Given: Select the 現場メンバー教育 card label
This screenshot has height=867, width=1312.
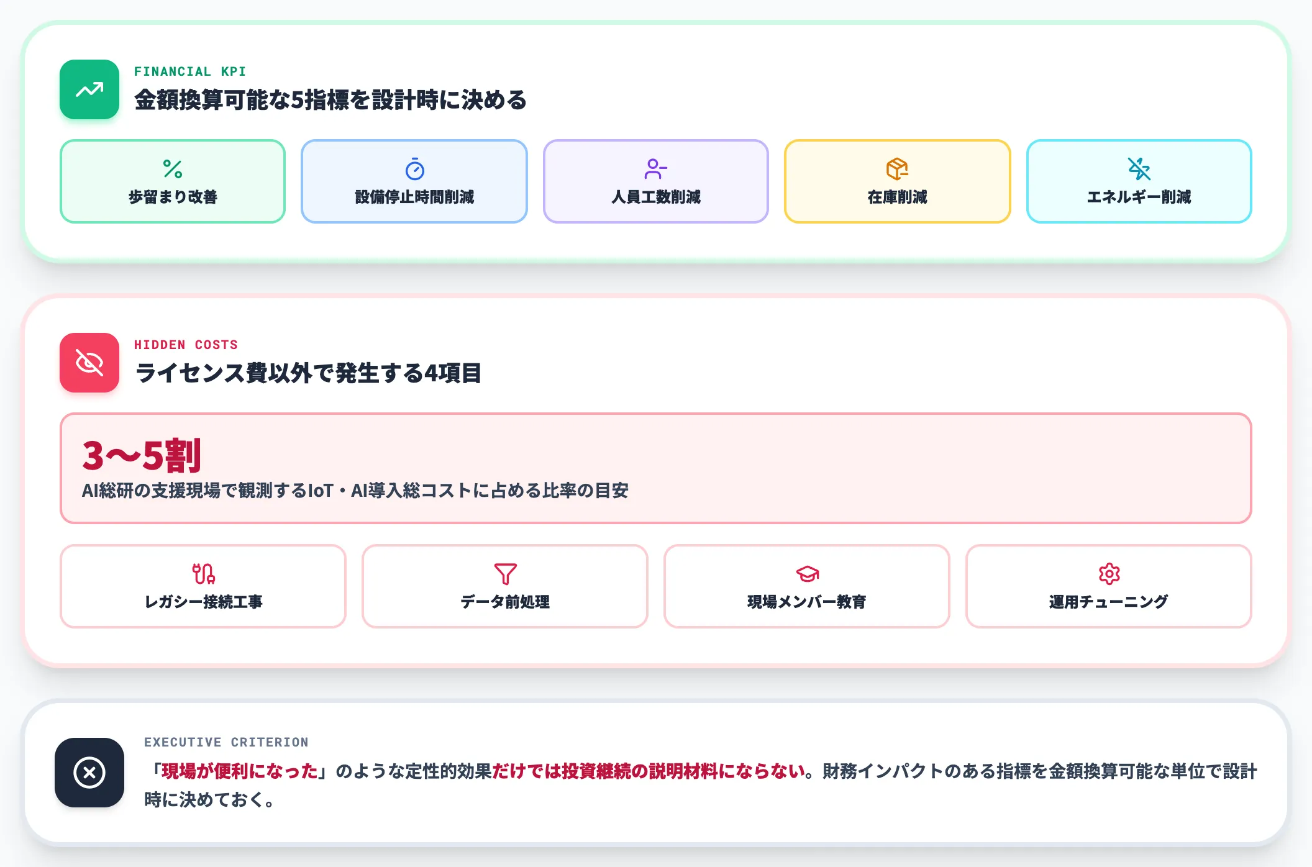Looking at the screenshot, I should coord(807,602).
